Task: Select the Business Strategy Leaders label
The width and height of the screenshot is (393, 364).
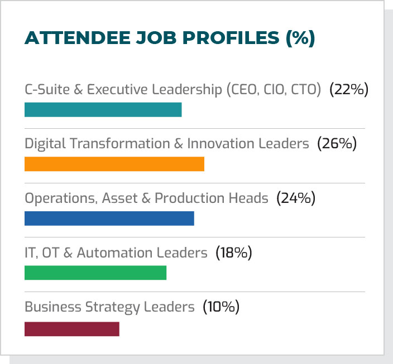Action: [109, 307]
